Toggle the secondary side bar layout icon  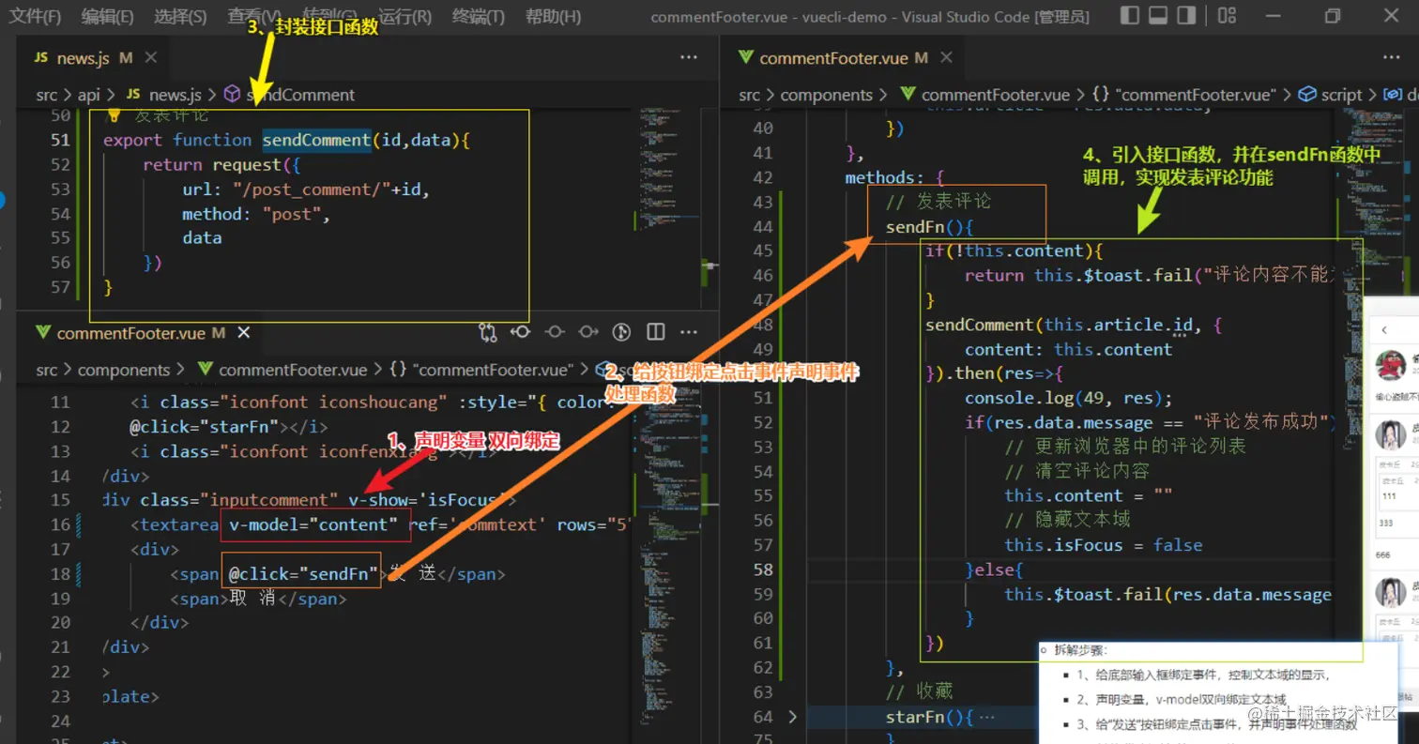(1186, 16)
